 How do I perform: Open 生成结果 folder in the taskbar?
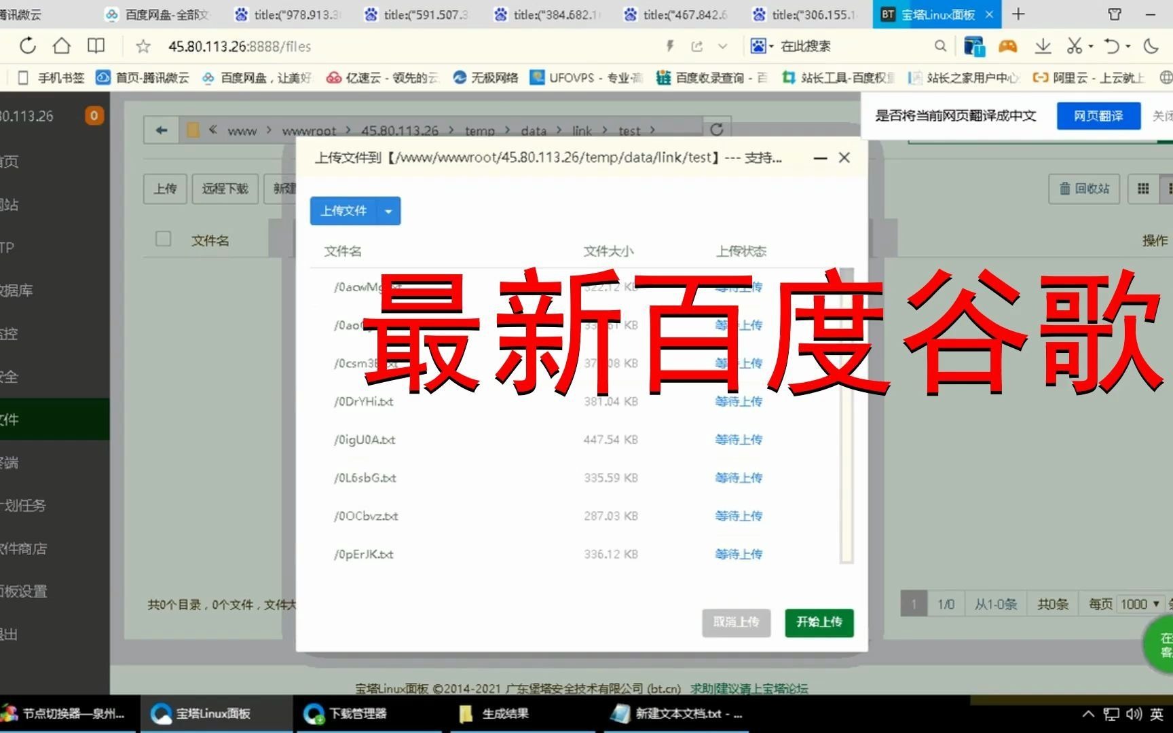tap(523, 713)
